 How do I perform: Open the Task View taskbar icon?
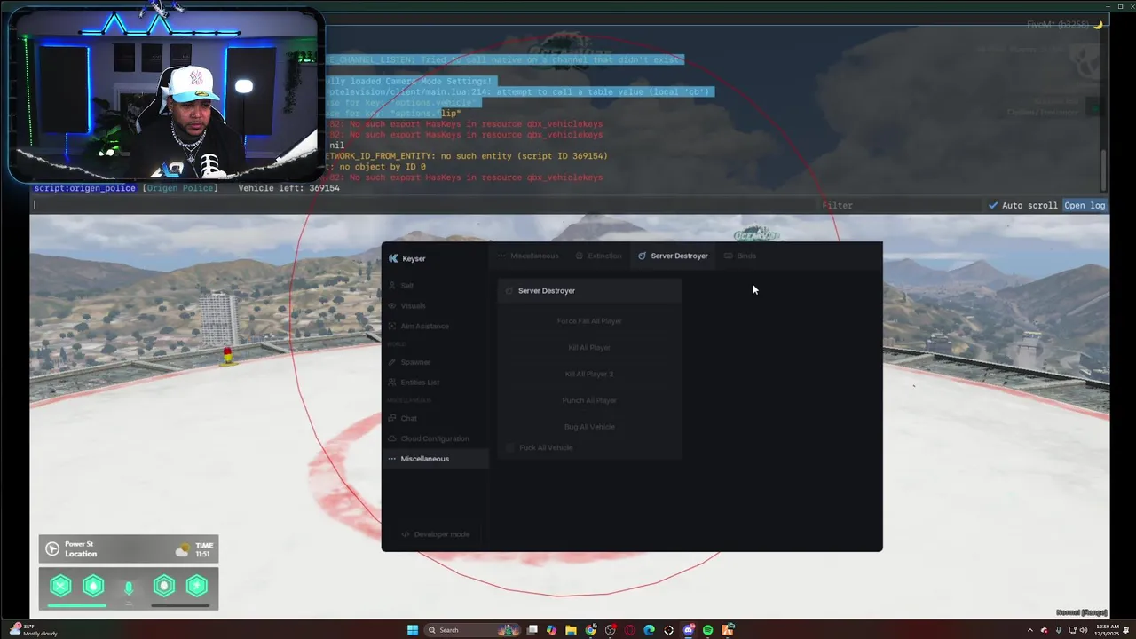click(532, 630)
